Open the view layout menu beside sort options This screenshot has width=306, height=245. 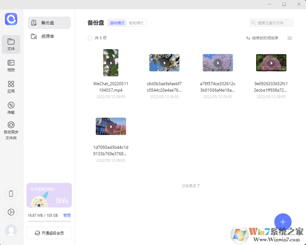pos(290,38)
